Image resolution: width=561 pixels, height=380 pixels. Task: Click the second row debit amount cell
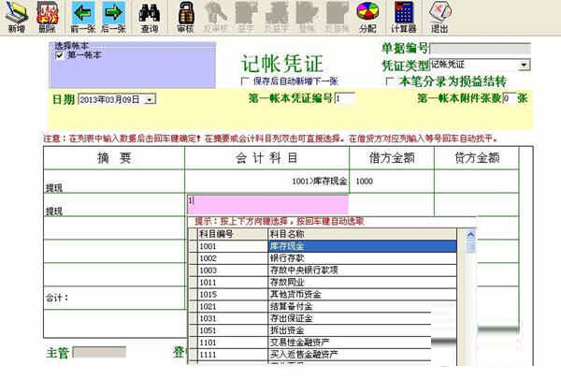pyautogui.click(x=392, y=205)
